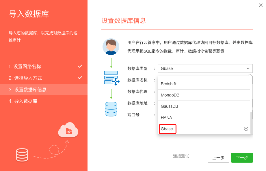Go to step 1. 设置网络名称
266x171 pixels.
coord(44,66)
